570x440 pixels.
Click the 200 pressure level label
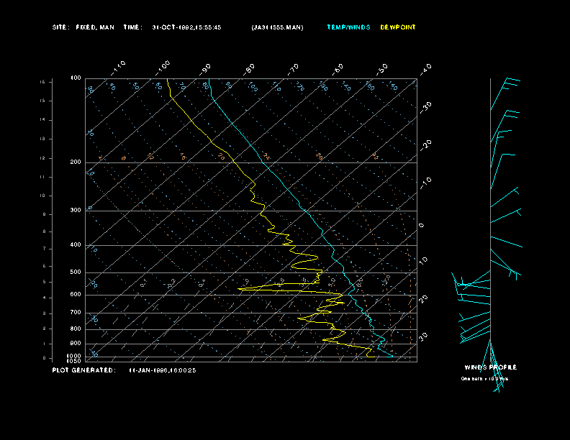tap(76, 162)
